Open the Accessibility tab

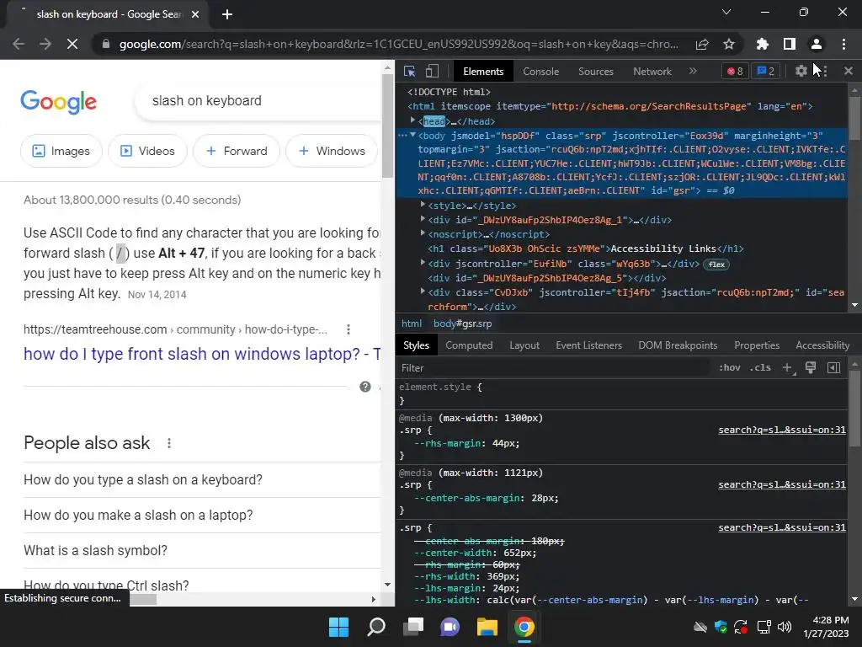tap(822, 345)
